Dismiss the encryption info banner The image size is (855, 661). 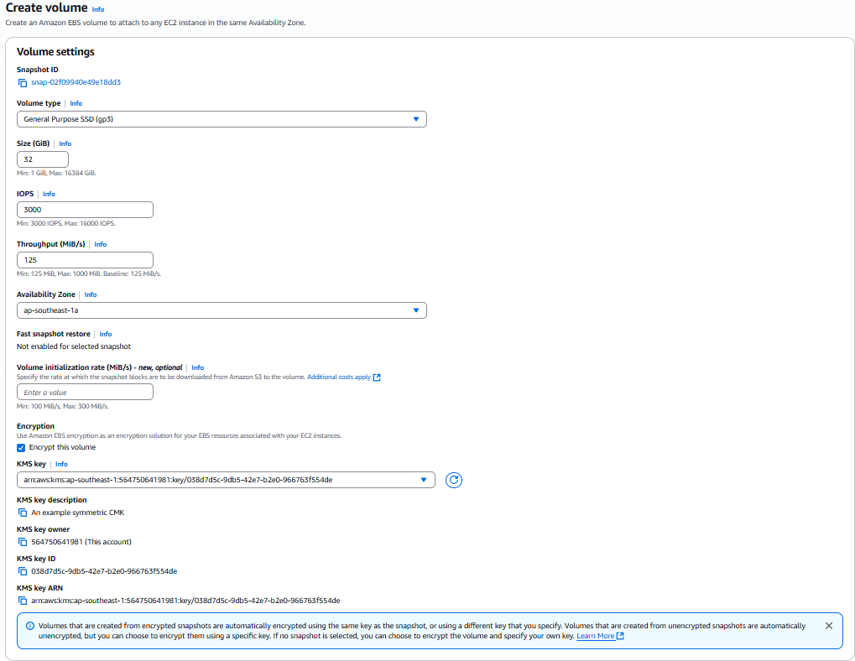click(x=828, y=626)
